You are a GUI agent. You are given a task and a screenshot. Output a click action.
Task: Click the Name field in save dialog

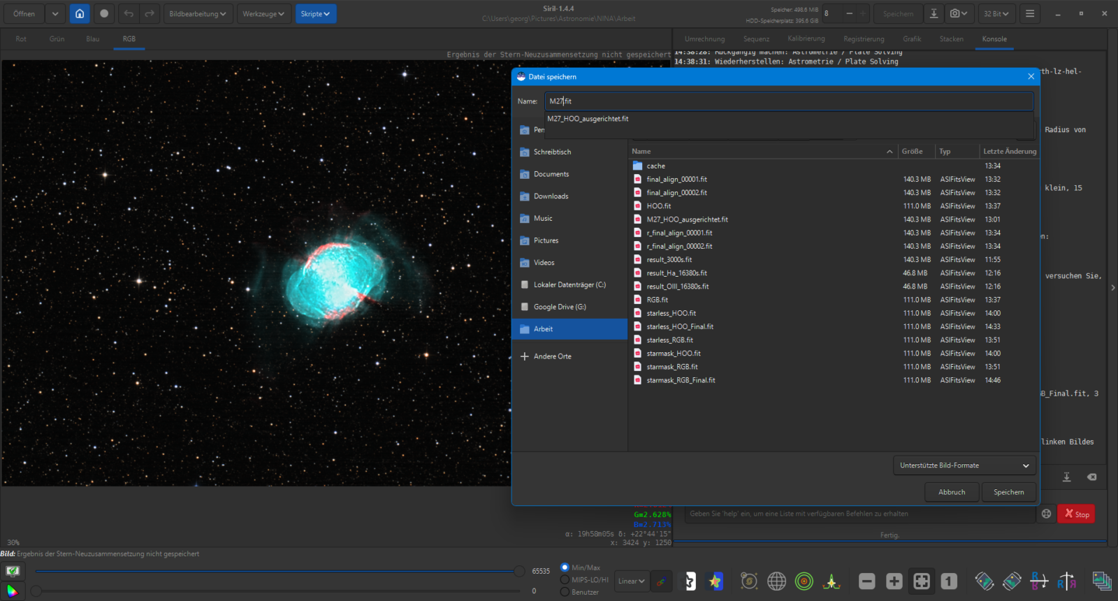tap(789, 101)
